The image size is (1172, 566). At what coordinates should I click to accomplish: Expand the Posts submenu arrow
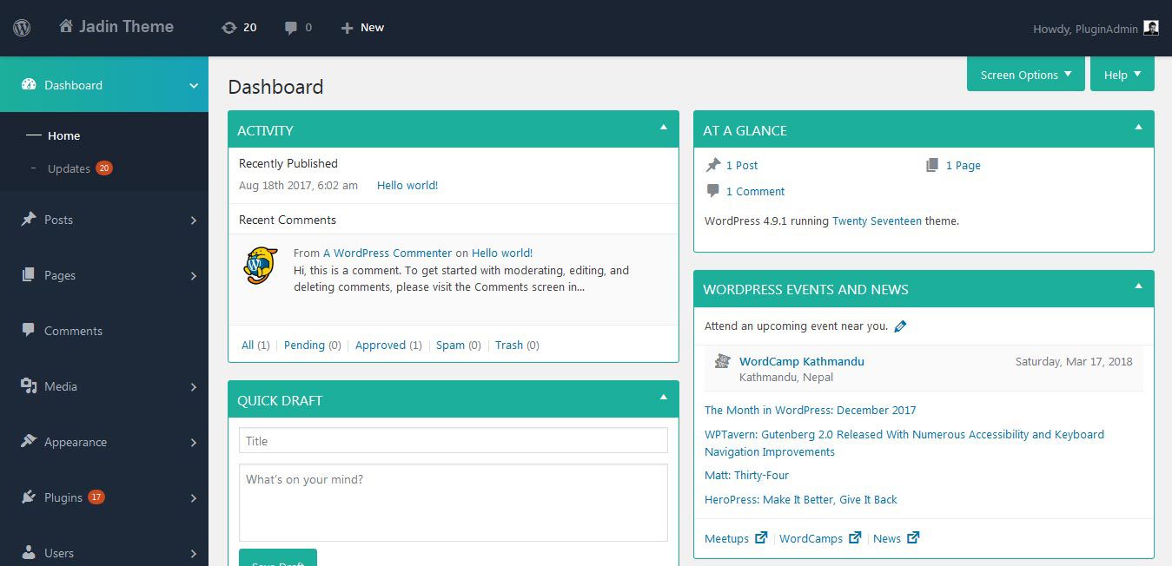[193, 220]
